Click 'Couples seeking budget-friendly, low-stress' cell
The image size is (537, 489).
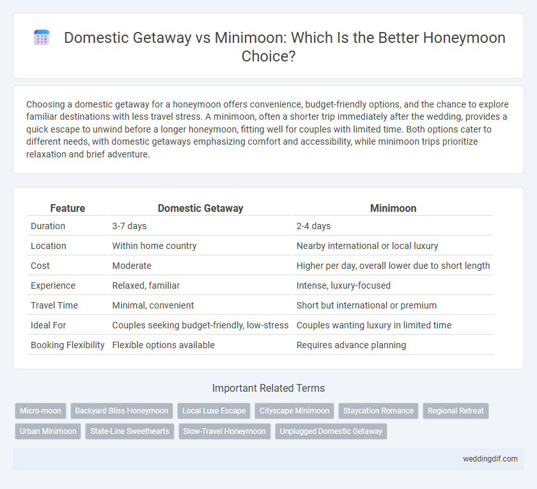point(200,325)
